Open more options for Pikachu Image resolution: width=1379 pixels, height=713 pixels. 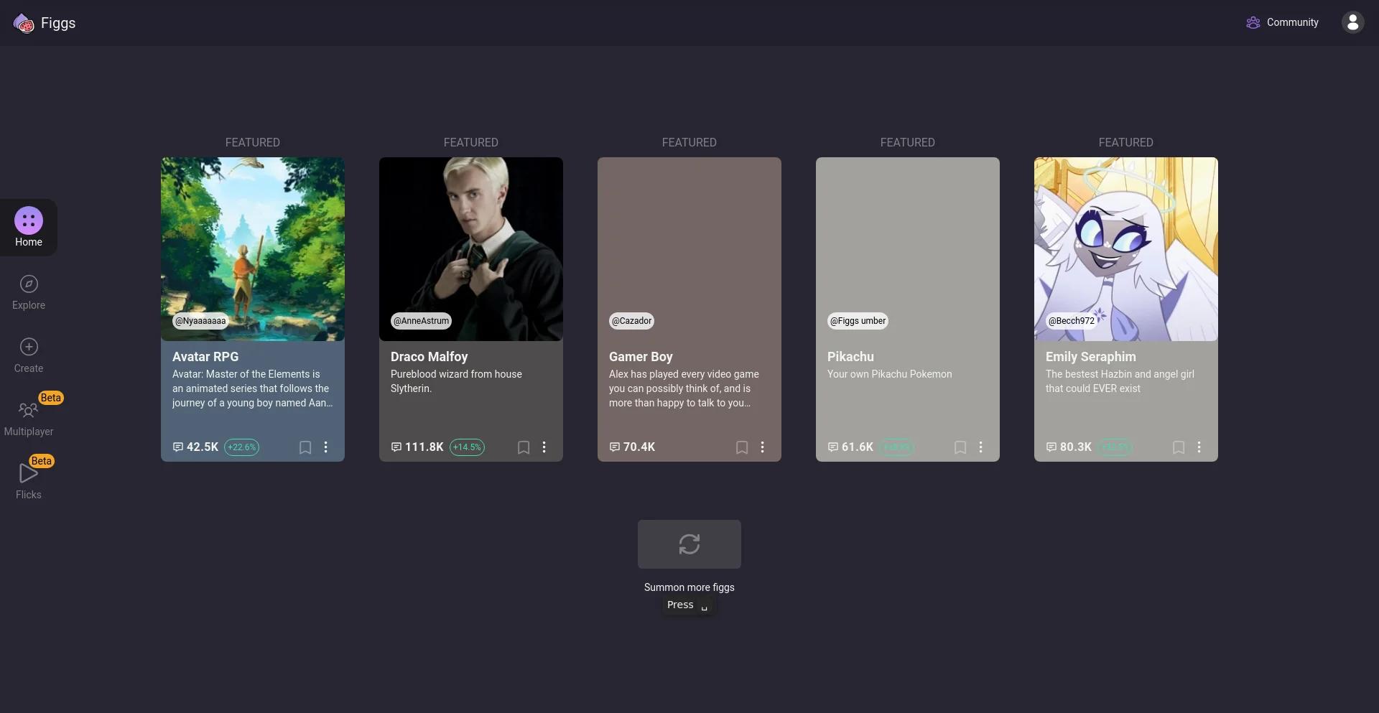pos(981,447)
